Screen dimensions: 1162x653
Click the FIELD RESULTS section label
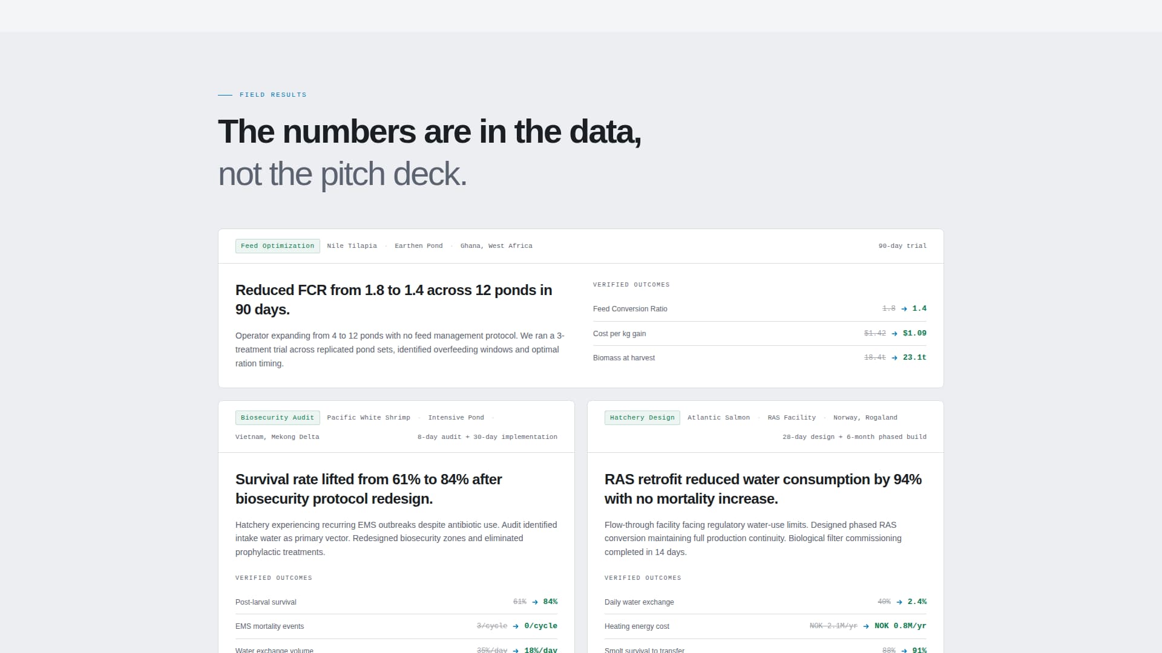coord(273,94)
